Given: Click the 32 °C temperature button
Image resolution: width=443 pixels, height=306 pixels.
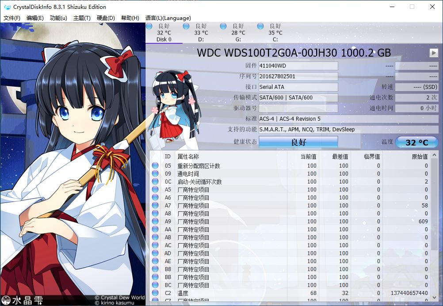Looking at the screenshot, I should click(x=417, y=142).
